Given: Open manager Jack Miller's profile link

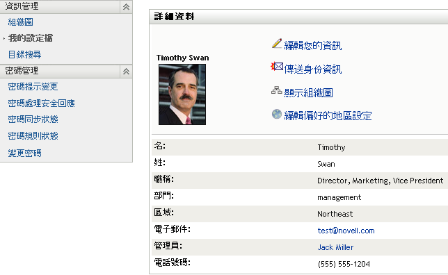Looking at the screenshot, I should (x=335, y=247).
